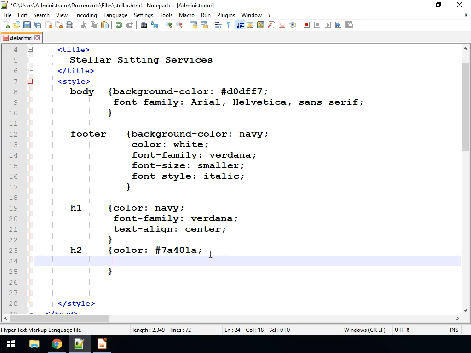Cut selection with the scissors icon
Image resolution: width=471 pixels, height=353 pixels.
84,25
